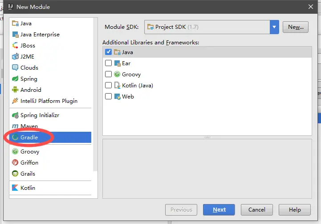Click the Gradle module icon
The width and height of the screenshot is (321, 224).
pos(15,137)
